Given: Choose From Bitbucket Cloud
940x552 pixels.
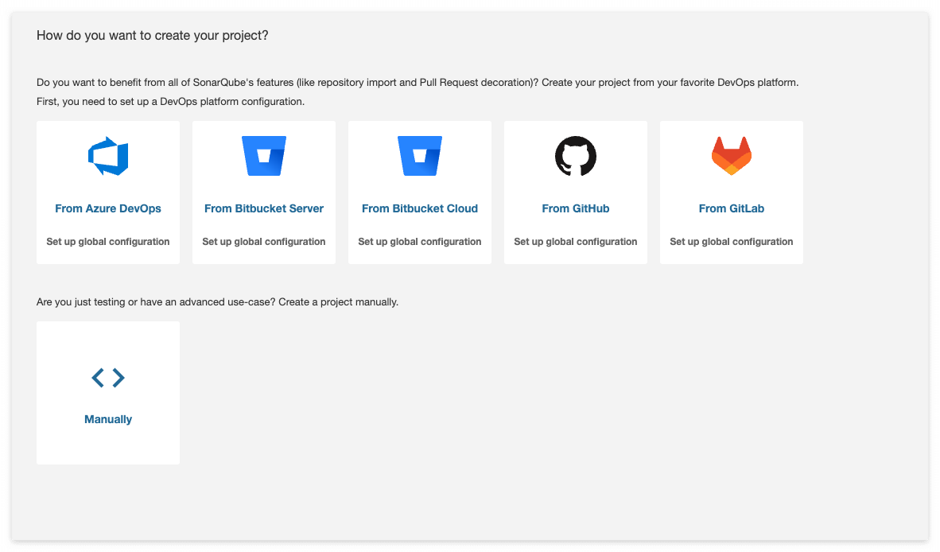Looking at the screenshot, I should pyautogui.click(x=420, y=208).
